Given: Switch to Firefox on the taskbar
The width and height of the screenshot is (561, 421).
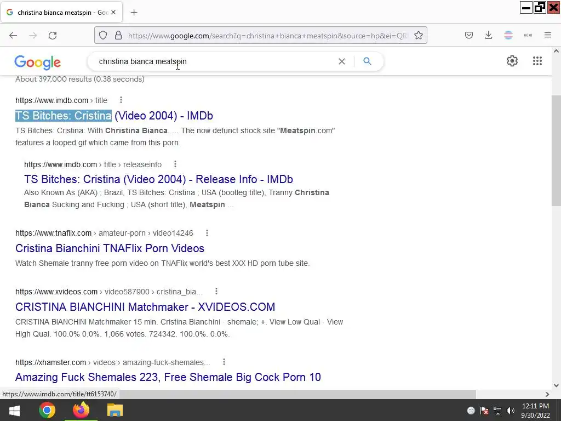Looking at the screenshot, I should pos(81,410).
